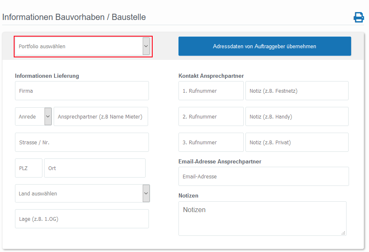The image size is (369, 252).
Task: Click Adressdaten von Auftraggeber übernehmen button
Action: click(x=265, y=46)
